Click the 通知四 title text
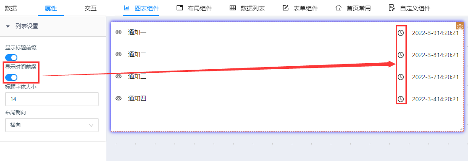468x161 pixels. click(x=137, y=98)
